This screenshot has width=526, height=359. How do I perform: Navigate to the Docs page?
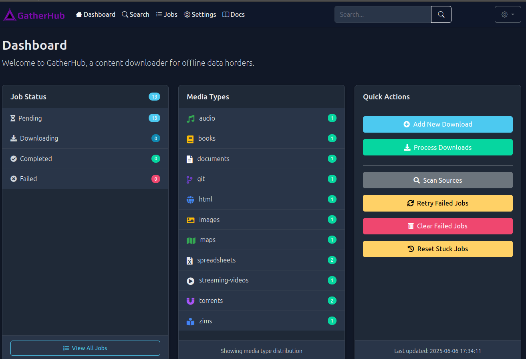pyautogui.click(x=233, y=14)
